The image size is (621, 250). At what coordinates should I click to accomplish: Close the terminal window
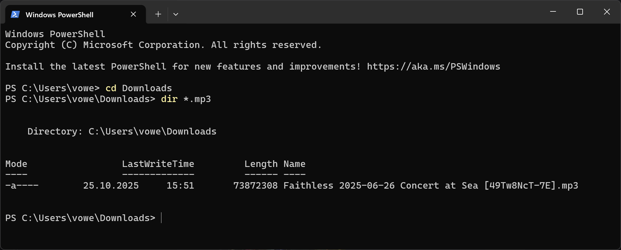click(x=607, y=12)
